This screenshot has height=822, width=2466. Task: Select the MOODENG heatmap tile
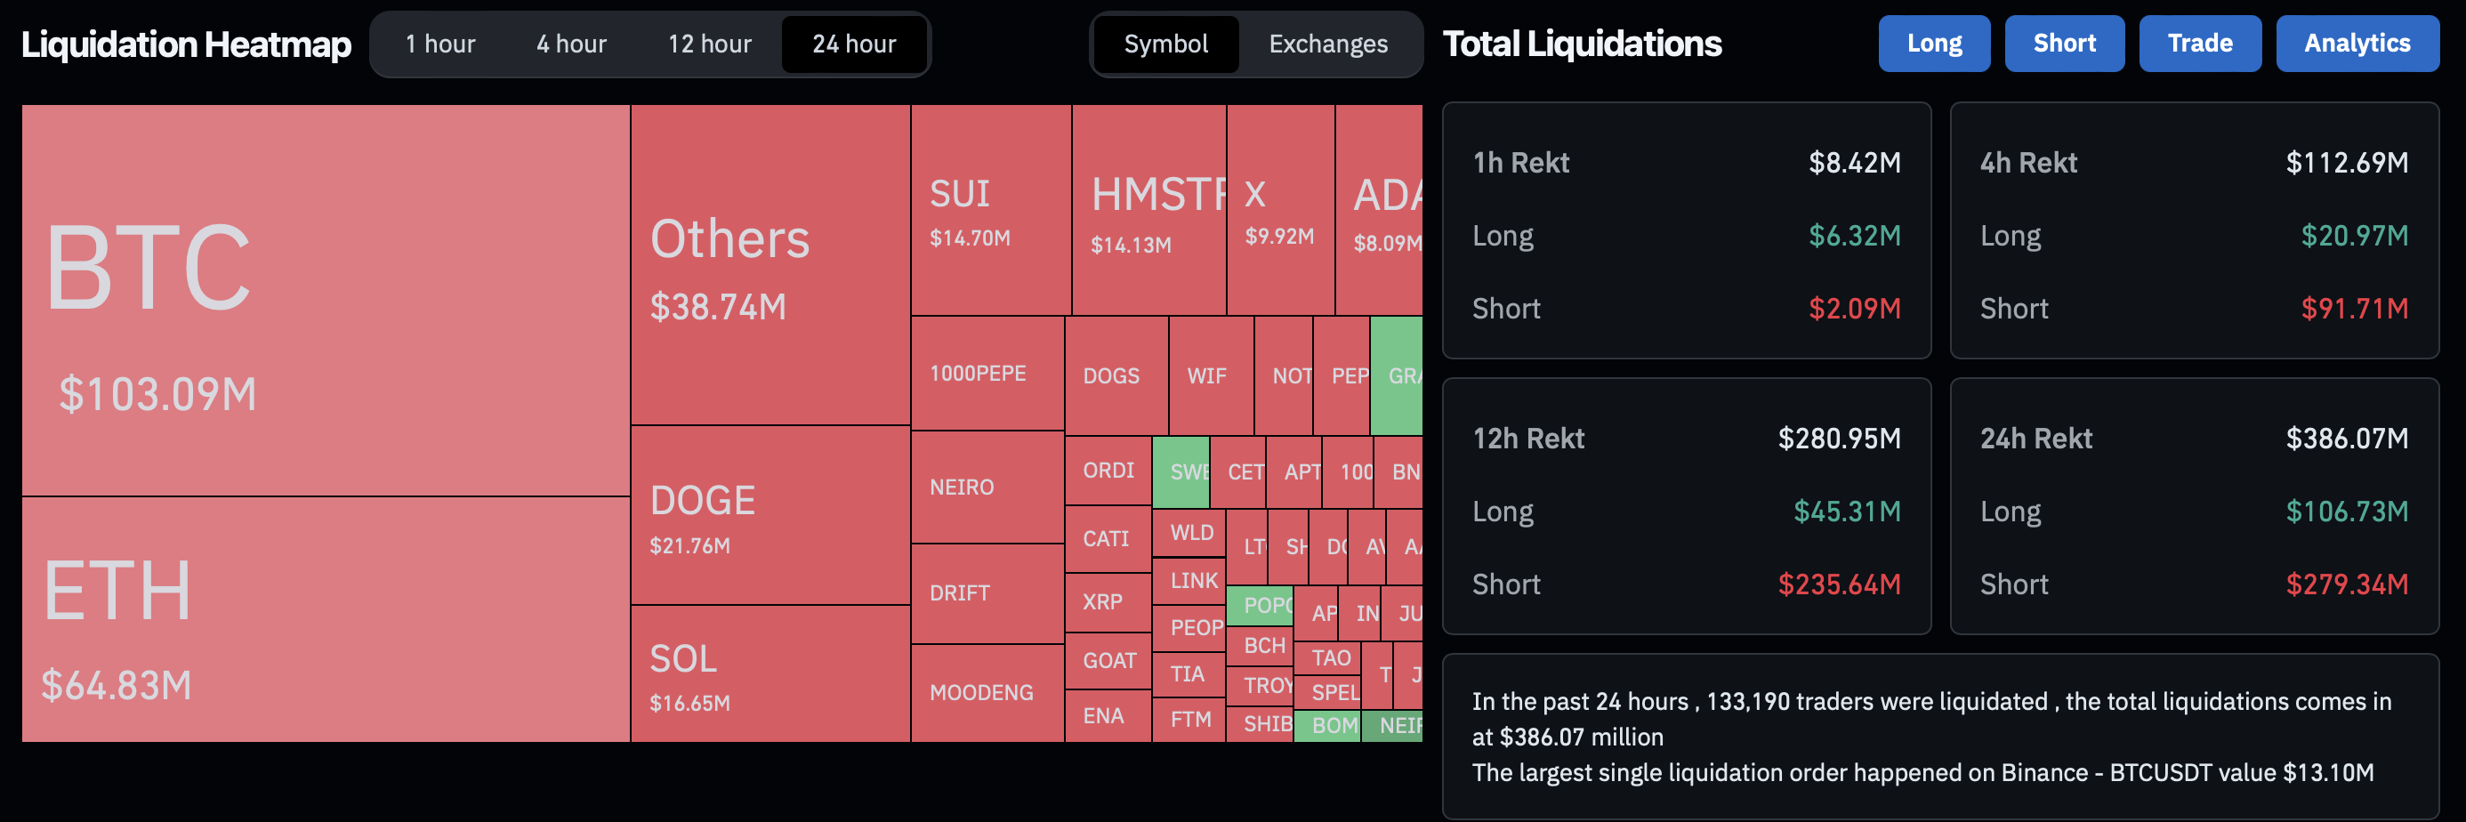point(987,693)
